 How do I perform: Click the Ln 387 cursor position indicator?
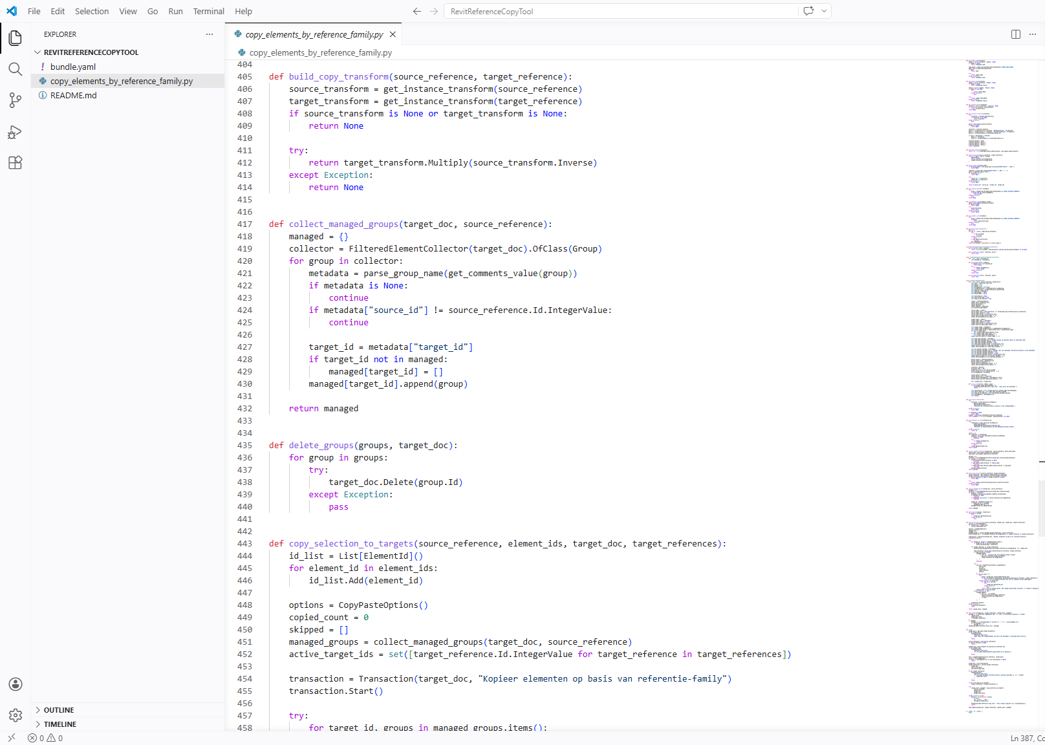[x=1028, y=738]
